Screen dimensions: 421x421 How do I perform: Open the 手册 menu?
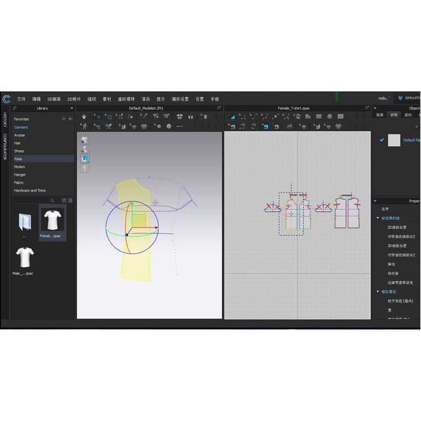pyautogui.click(x=215, y=99)
